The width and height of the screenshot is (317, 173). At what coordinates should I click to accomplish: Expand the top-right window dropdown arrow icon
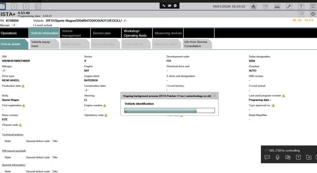[313, 6]
